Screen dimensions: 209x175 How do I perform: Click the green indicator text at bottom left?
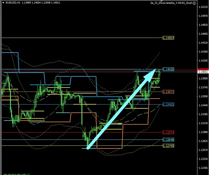click(16, 174)
